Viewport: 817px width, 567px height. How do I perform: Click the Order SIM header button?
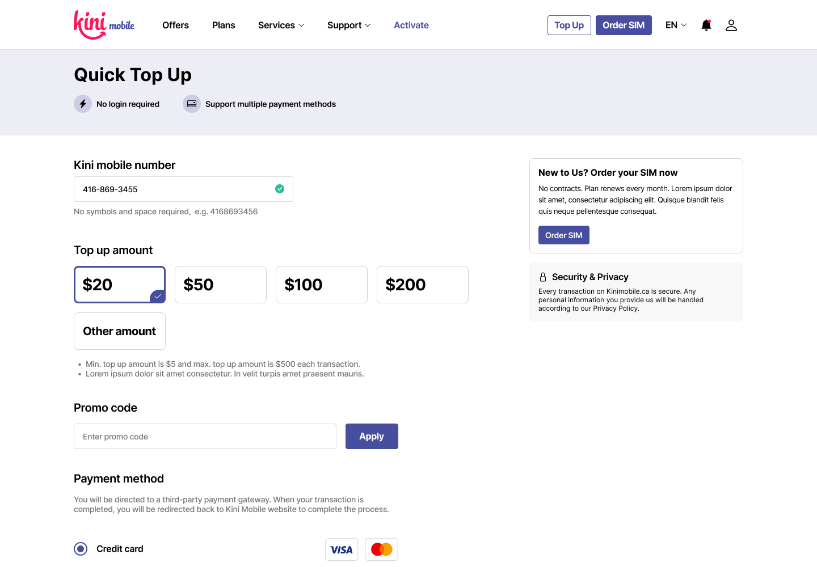coord(624,25)
